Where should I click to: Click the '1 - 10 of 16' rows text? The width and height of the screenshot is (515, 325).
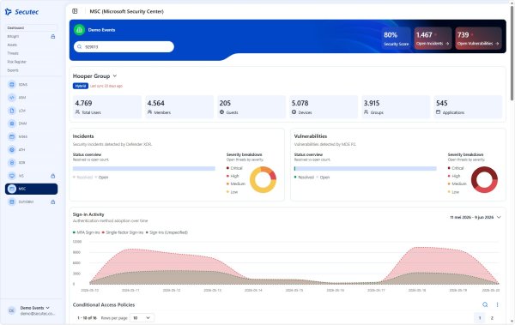pyautogui.click(x=87, y=318)
